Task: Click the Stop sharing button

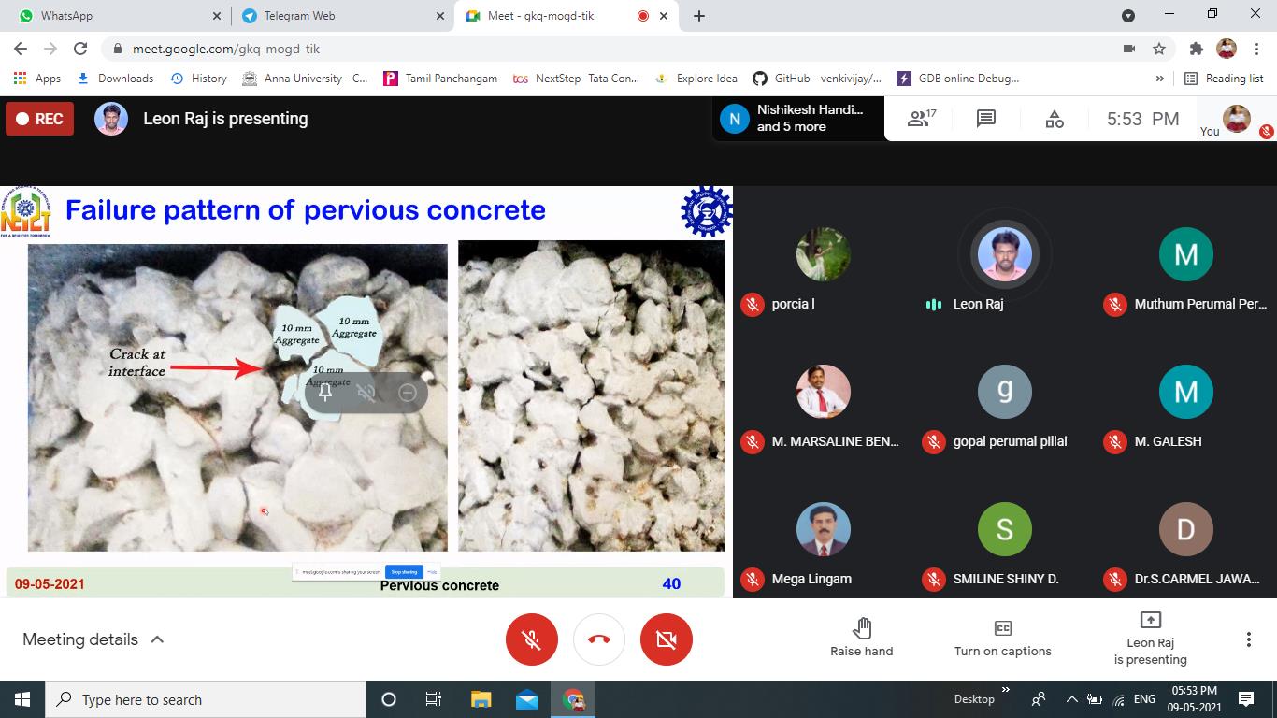Action: click(404, 571)
